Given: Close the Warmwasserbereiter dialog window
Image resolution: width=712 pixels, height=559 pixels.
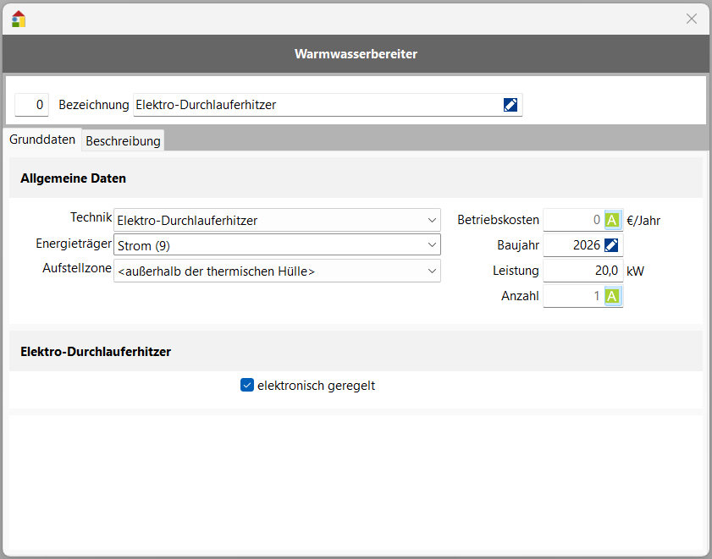Looking at the screenshot, I should (691, 19).
